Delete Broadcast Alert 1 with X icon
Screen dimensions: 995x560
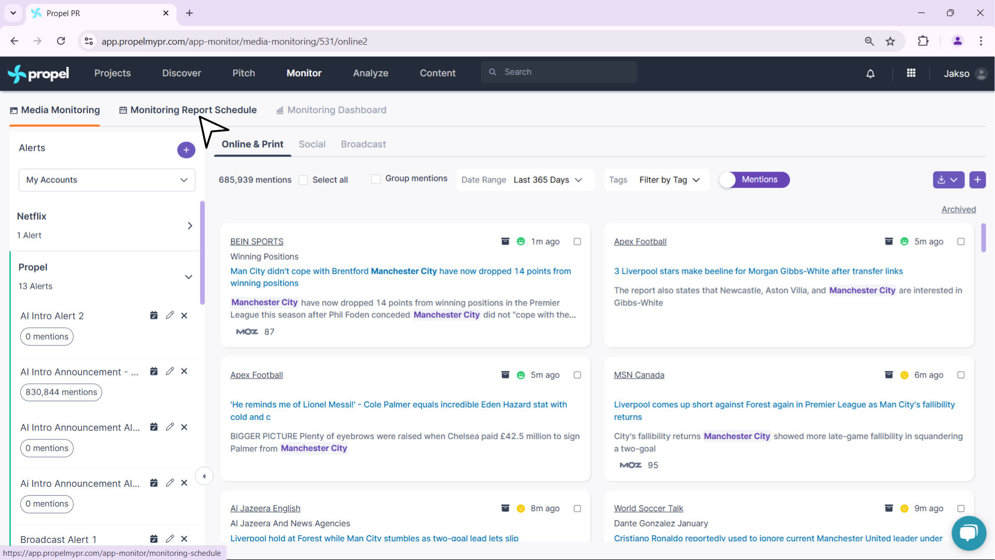184,539
